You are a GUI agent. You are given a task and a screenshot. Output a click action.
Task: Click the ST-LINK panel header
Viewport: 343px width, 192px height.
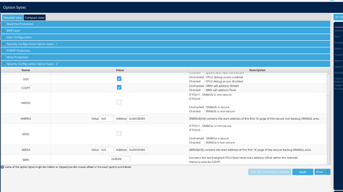pos(338,17)
